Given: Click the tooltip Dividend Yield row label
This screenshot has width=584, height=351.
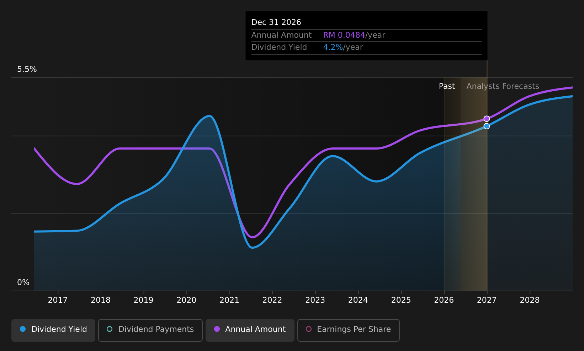Looking at the screenshot, I should point(279,47).
